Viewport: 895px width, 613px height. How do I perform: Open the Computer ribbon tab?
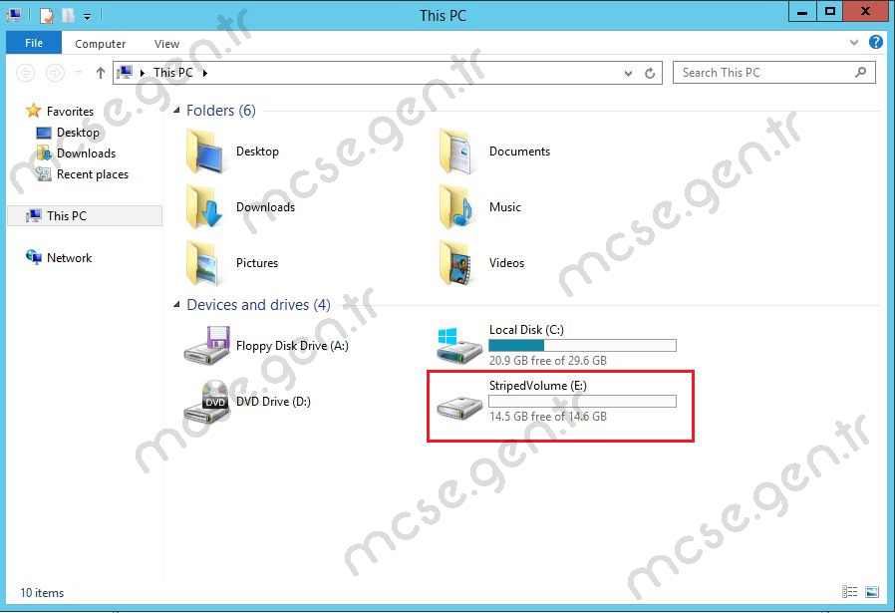coord(100,44)
